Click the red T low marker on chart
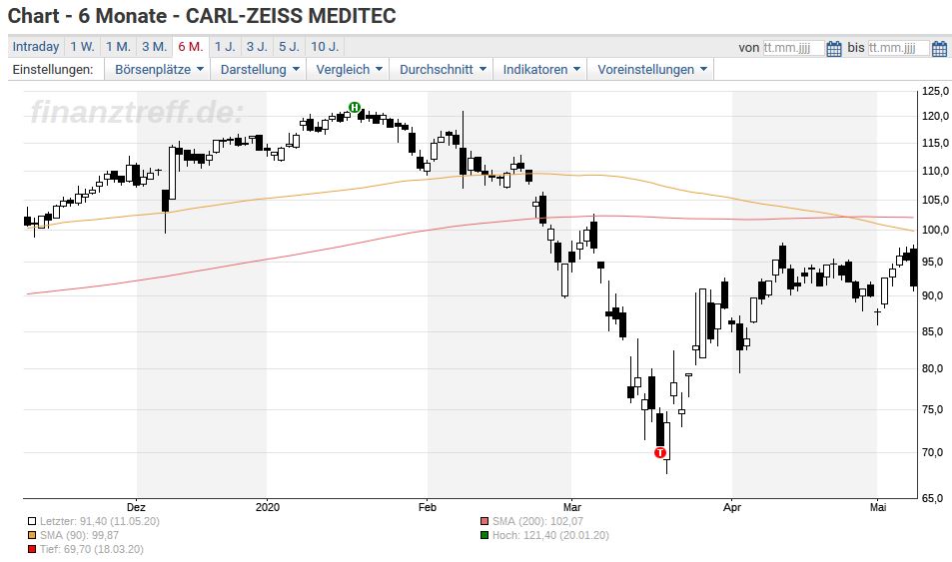 click(x=660, y=452)
